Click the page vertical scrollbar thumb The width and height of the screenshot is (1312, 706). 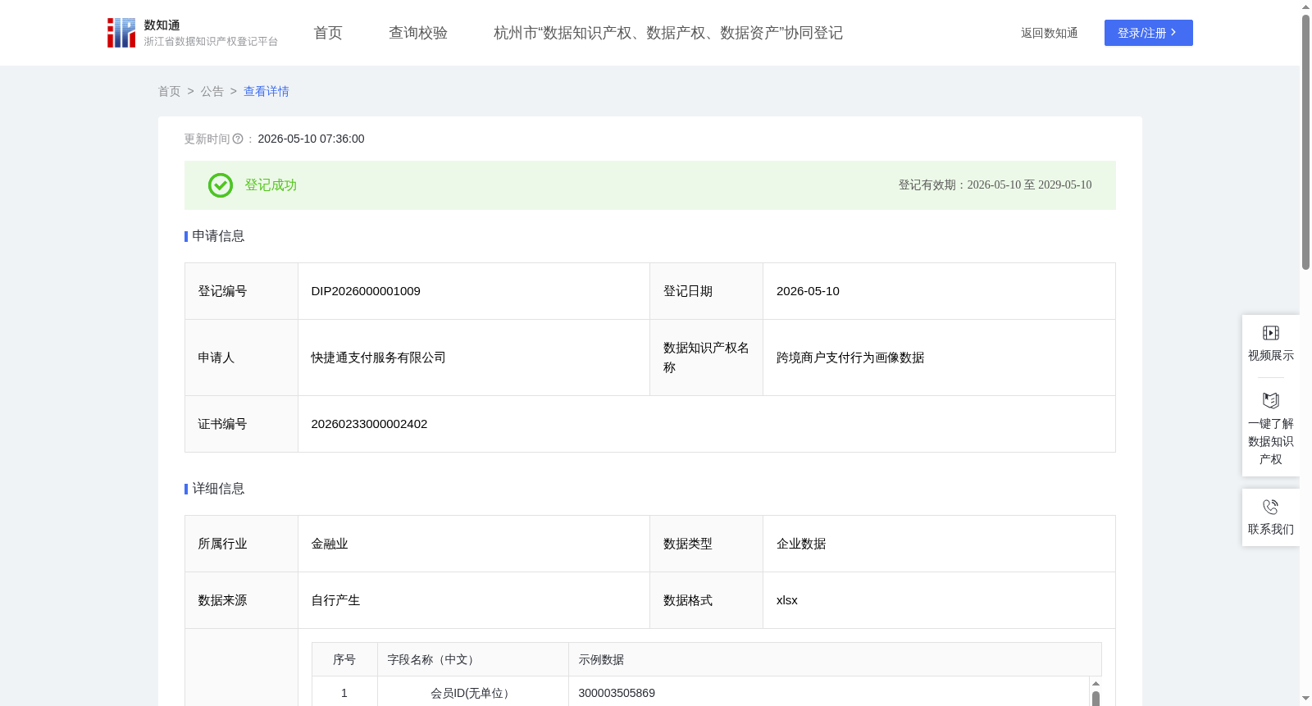pos(1305,141)
